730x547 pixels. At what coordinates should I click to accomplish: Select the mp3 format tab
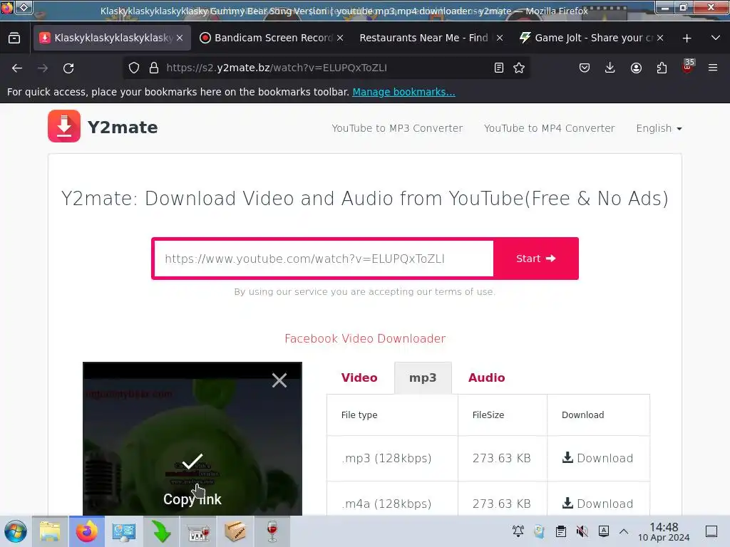coord(423,377)
